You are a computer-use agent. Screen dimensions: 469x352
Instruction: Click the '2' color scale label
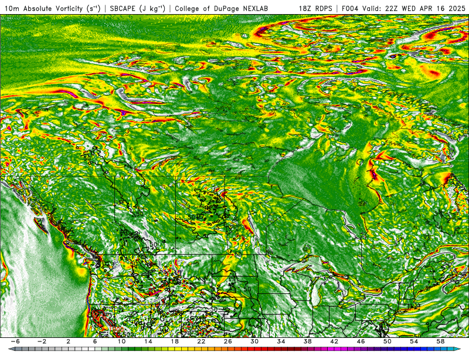69,341
